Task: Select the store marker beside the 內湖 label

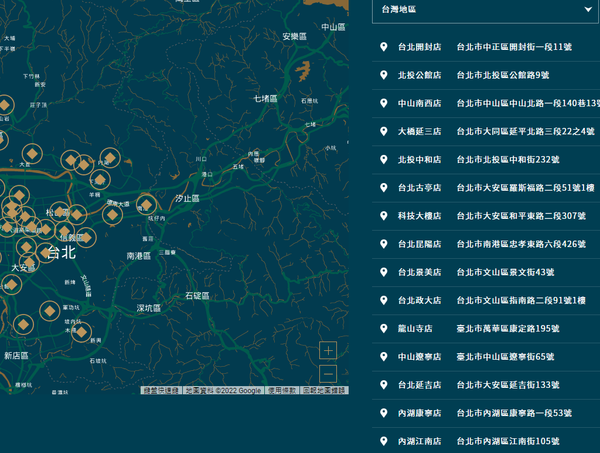Action: pyautogui.click(x=110, y=158)
